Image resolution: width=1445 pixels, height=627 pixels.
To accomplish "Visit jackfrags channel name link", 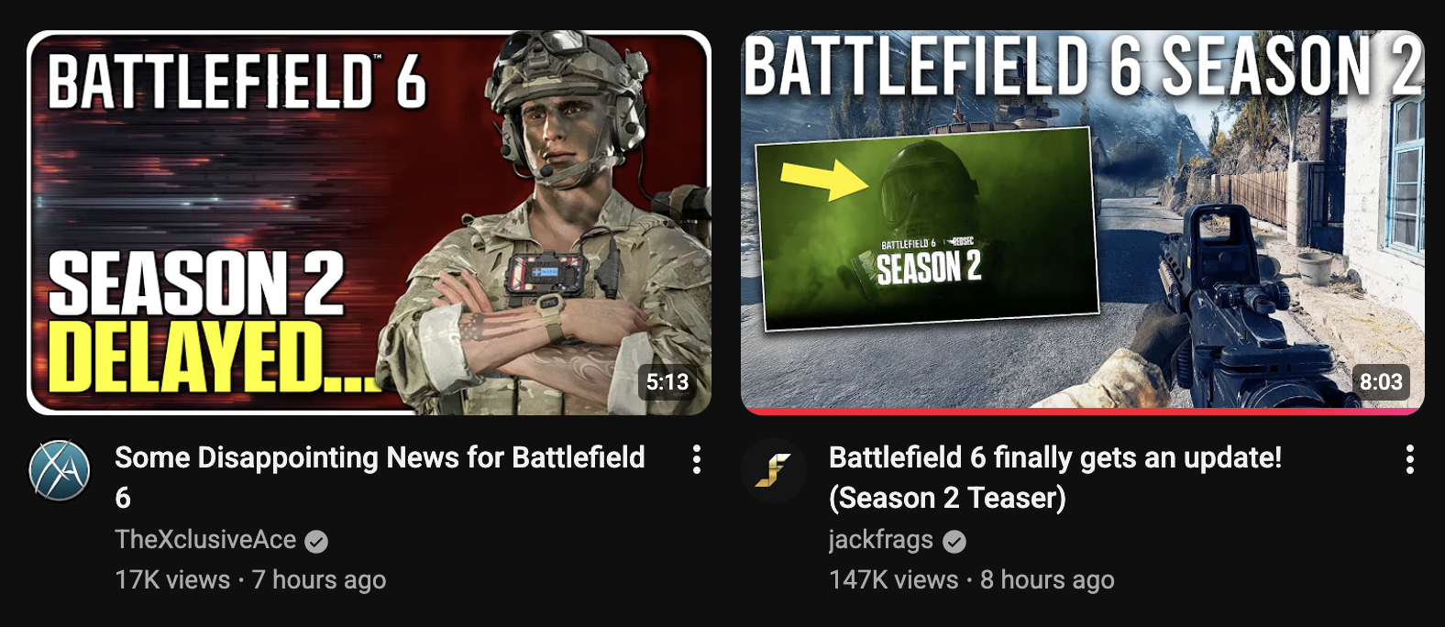I will [881, 539].
